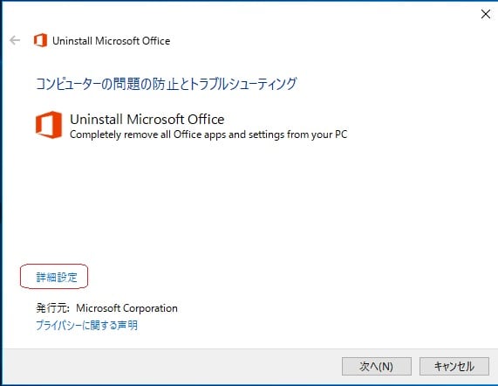The width and height of the screenshot is (498, 386).
Task: Click the large orange Office logo
Action: 49,125
